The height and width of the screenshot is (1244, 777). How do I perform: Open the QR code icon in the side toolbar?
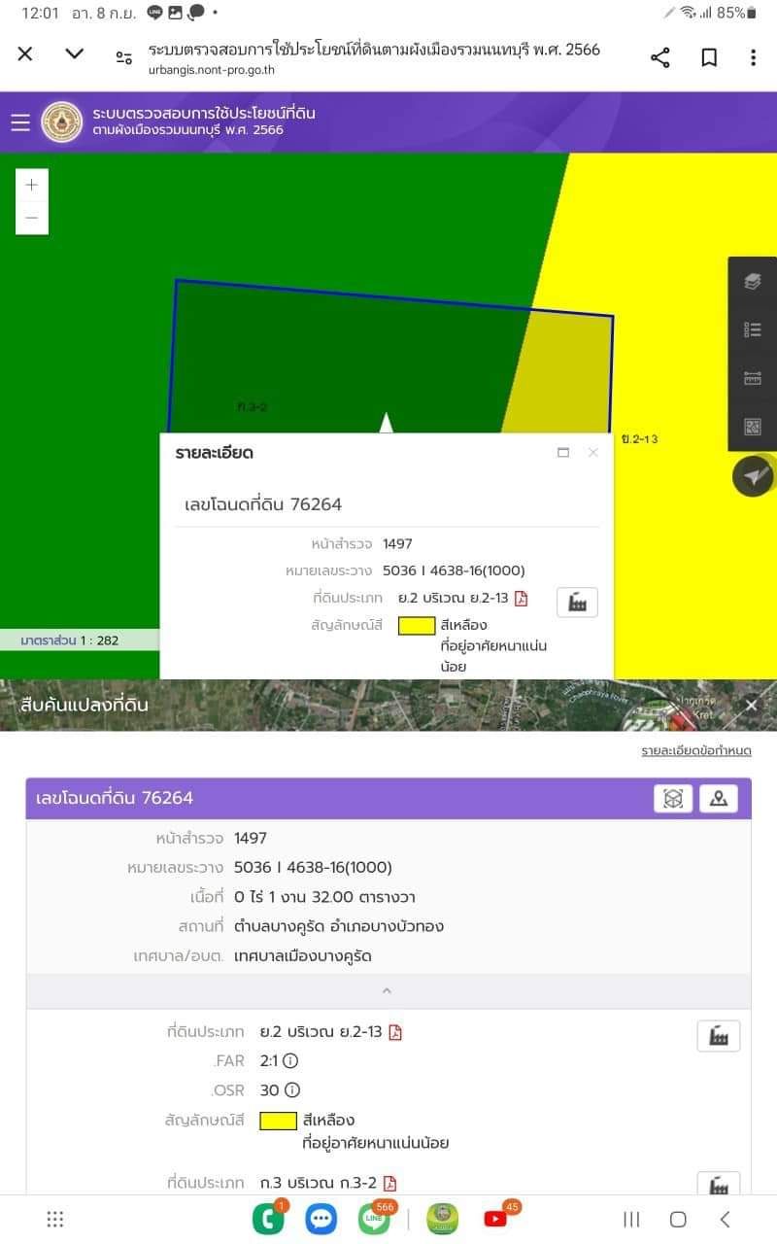click(753, 427)
